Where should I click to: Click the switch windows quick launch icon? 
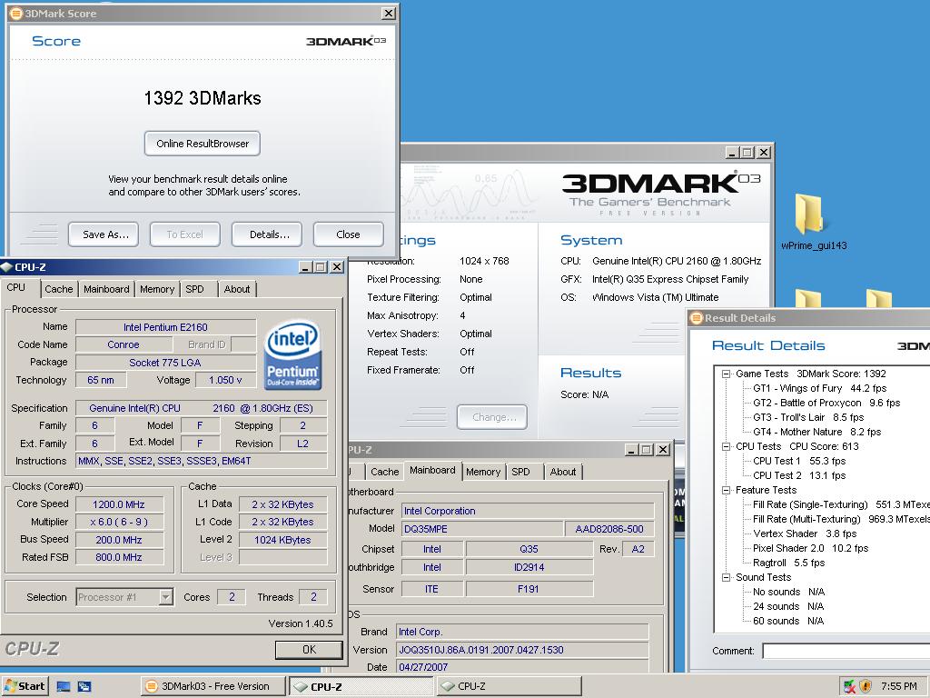(x=84, y=687)
